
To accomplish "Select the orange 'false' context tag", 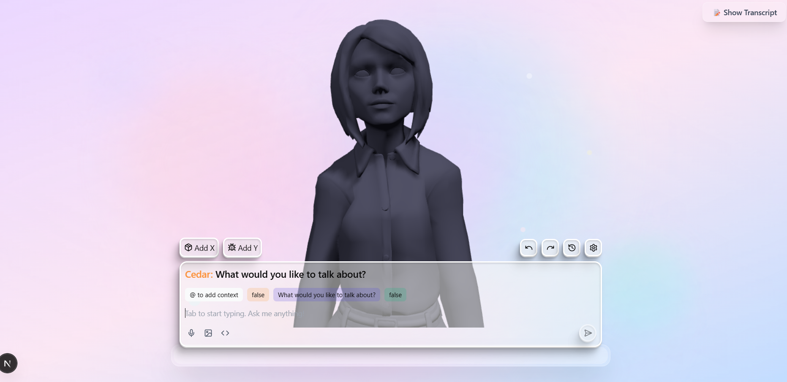I will (258, 295).
